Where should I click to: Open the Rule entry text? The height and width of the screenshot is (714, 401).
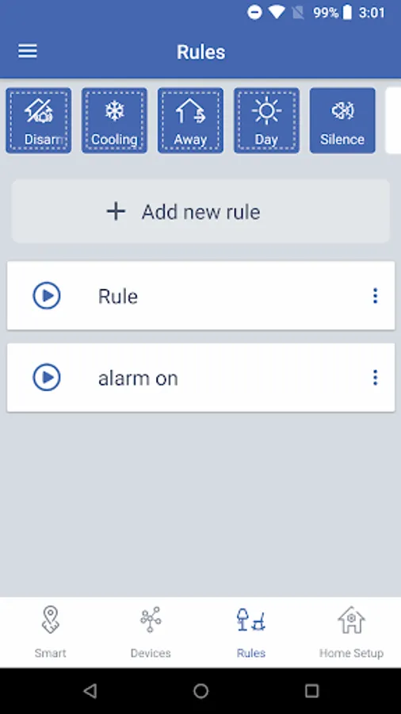[118, 297]
